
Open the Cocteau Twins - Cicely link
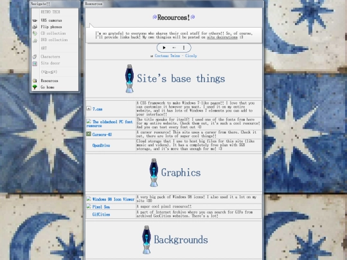175,56
